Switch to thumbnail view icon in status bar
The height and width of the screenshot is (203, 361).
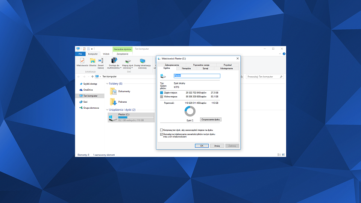pyautogui.click(x=284, y=155)
